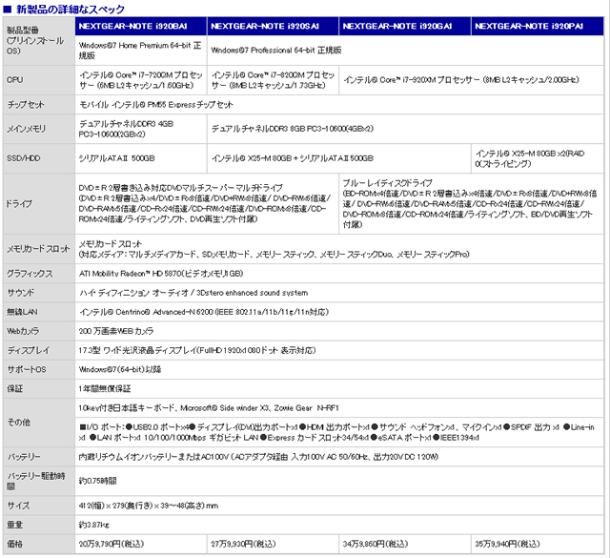The width and height of the screenshot is (610, 558).
Task: Select the グラフィックス row label
Action: 39,274
